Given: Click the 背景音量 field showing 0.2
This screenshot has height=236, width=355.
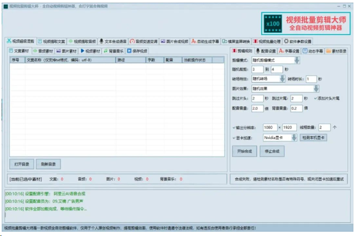Looking at the screenshot, I should click(296, 108).
